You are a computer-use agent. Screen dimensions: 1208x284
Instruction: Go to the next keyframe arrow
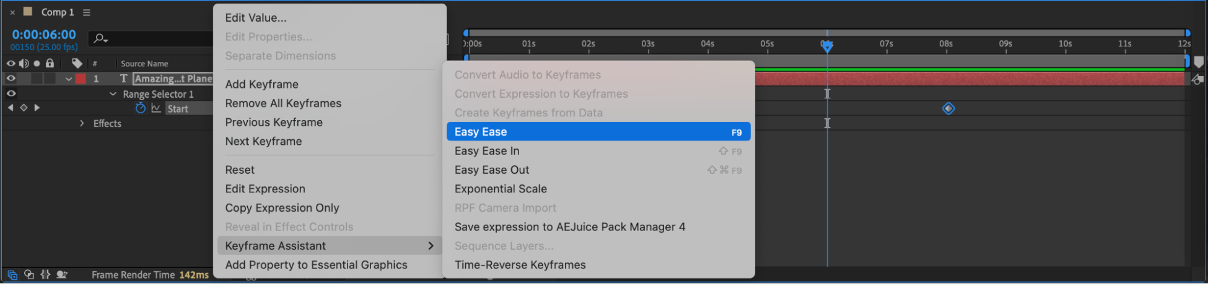37,107
